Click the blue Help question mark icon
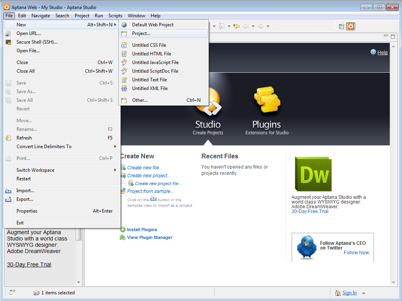 tap(373, 52)
